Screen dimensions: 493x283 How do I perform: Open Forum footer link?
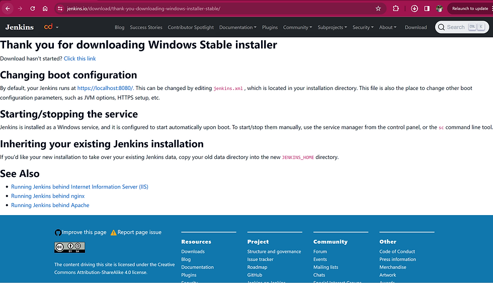[320, 251]
